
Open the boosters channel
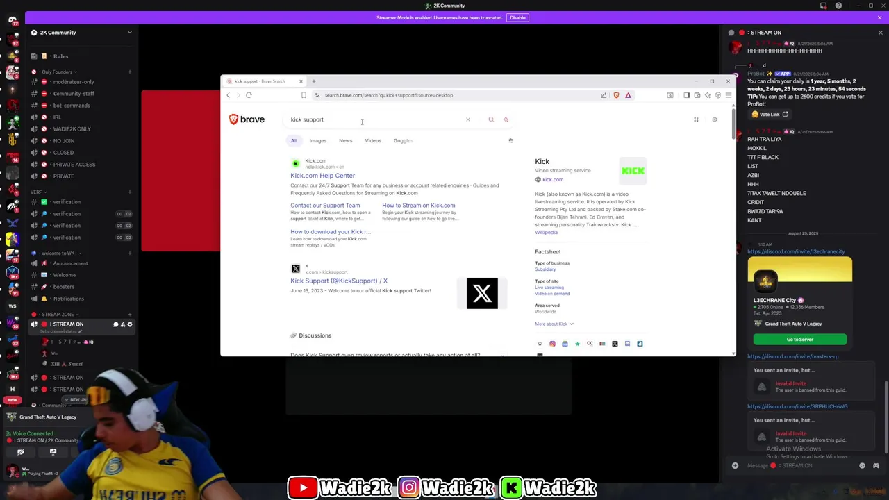63,287
